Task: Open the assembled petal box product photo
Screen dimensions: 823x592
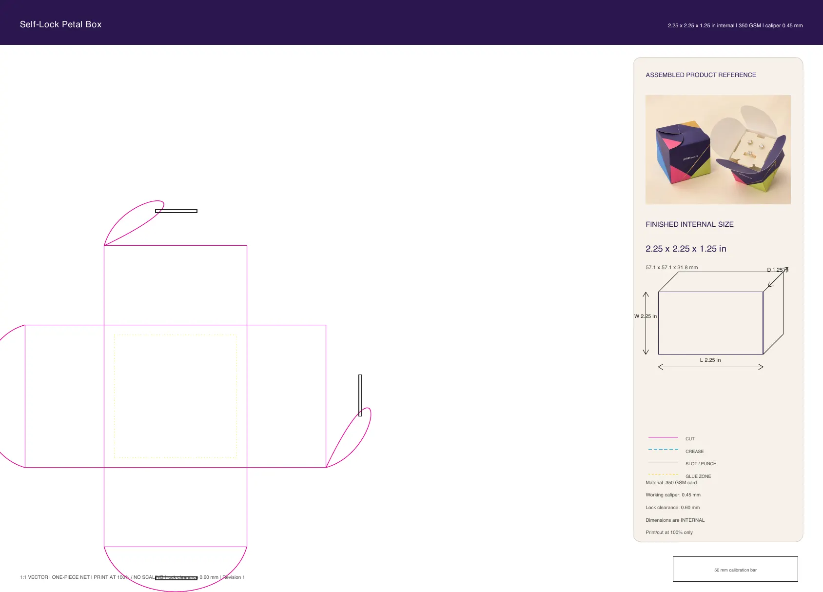Action: click(718, 150)
